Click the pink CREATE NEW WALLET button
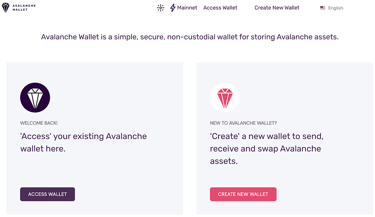375x217 pixels. [x=243, y=194]
